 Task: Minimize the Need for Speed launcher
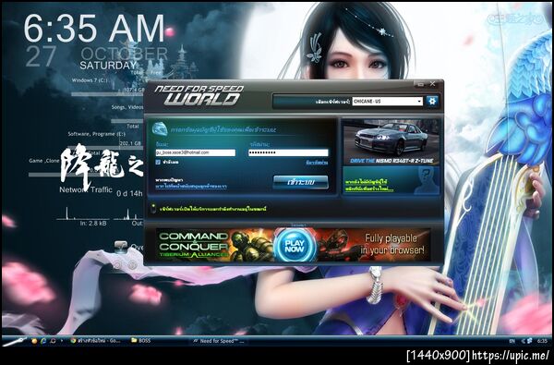pyautogui.click(x=421, y=84)
